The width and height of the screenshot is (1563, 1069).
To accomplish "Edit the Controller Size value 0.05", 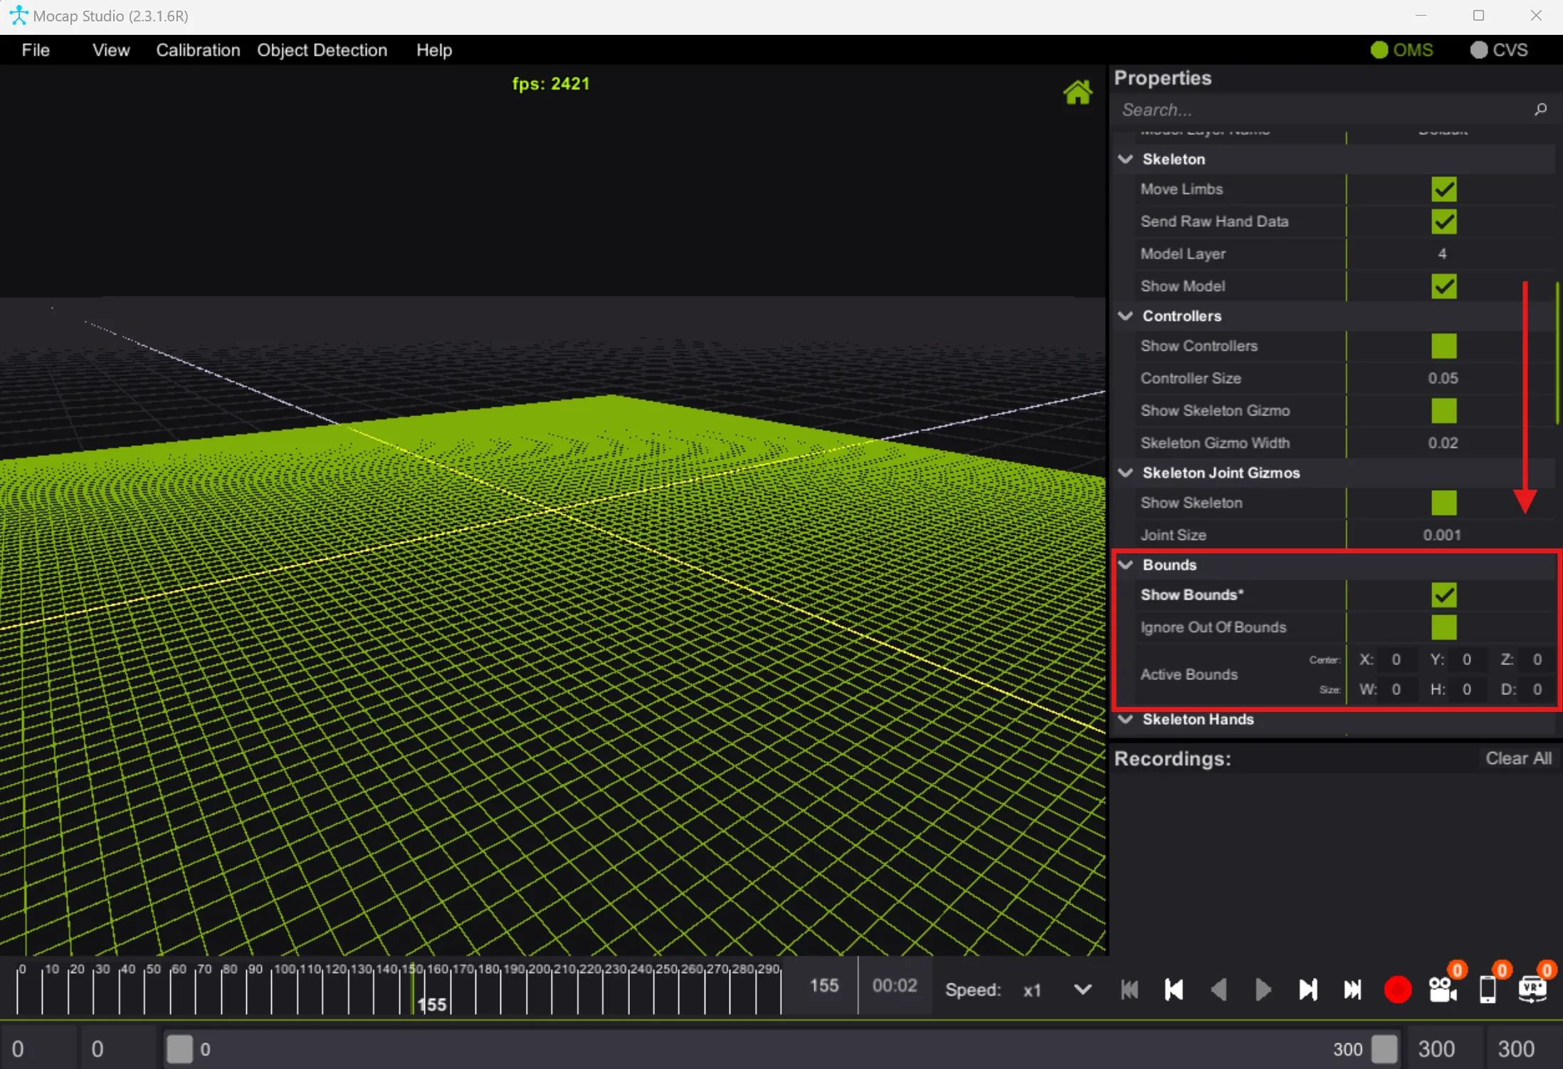I will click(1443, 378).
